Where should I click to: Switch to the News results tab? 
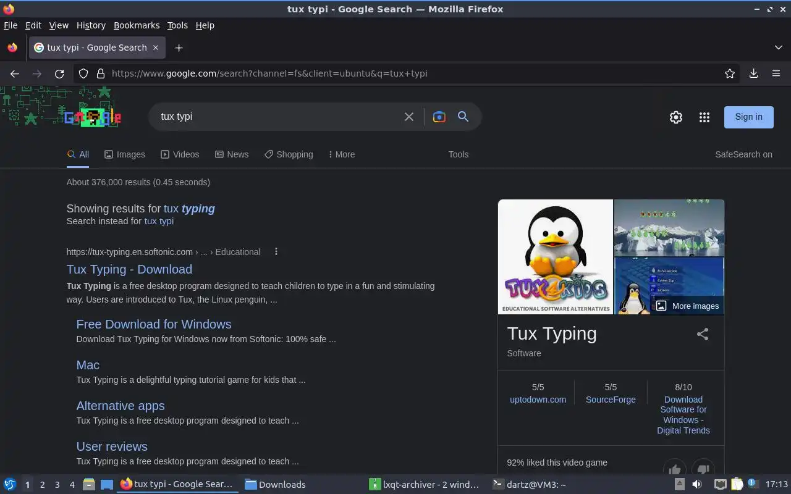[x=232, y=154]
